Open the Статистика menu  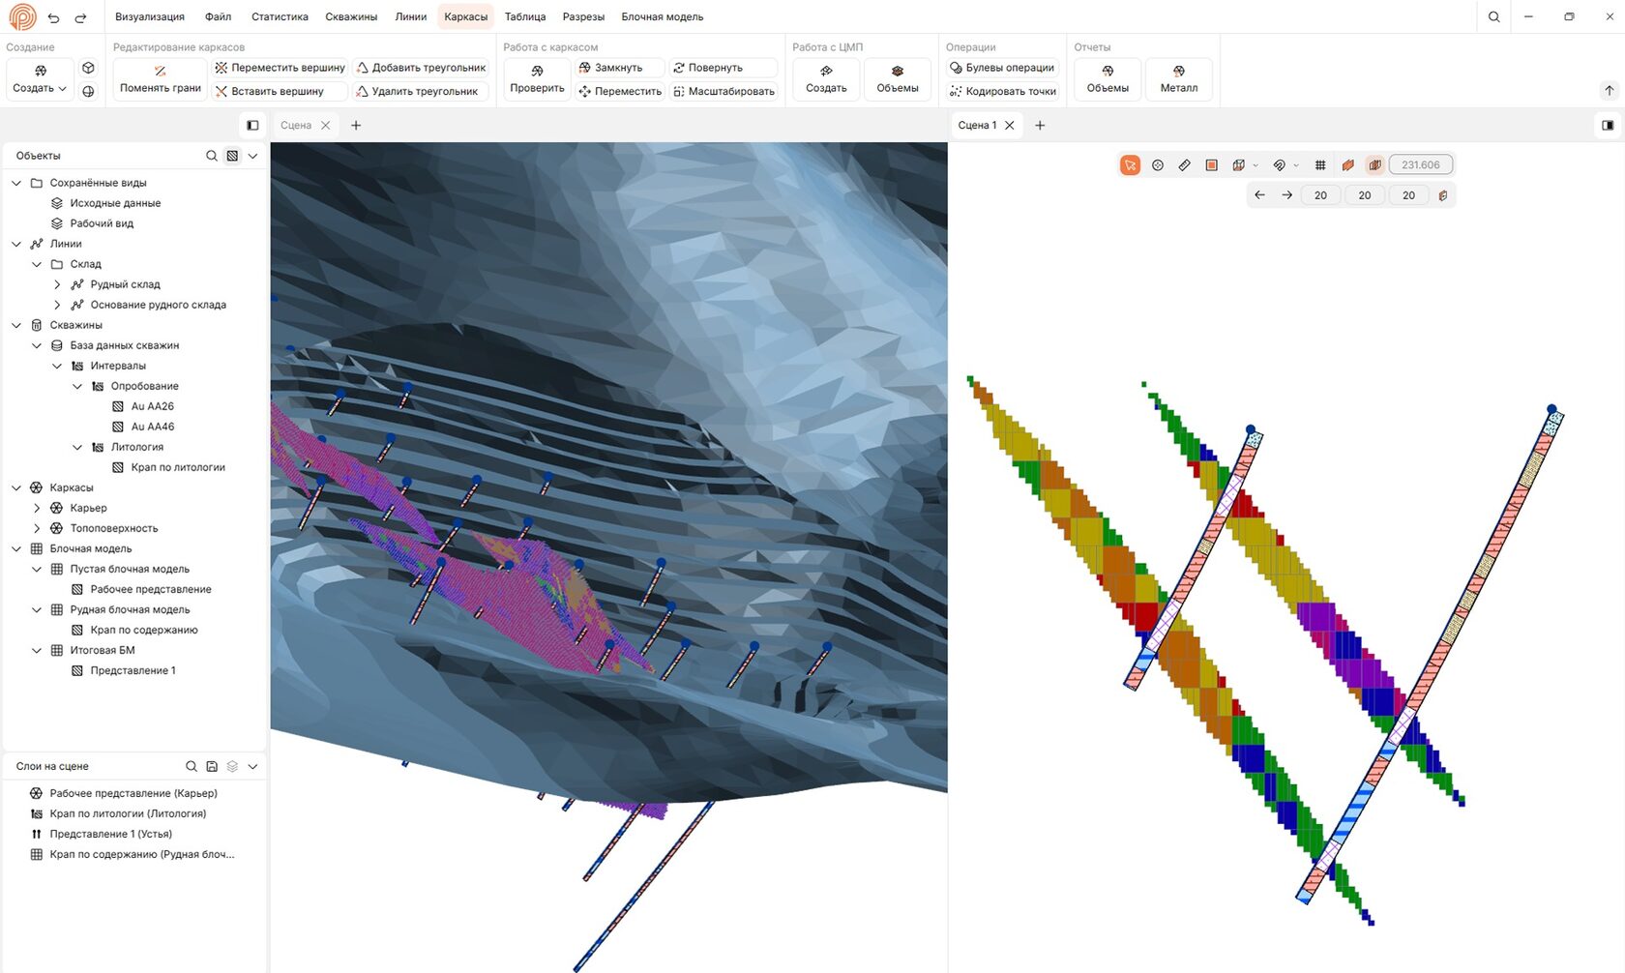[280, 16]
